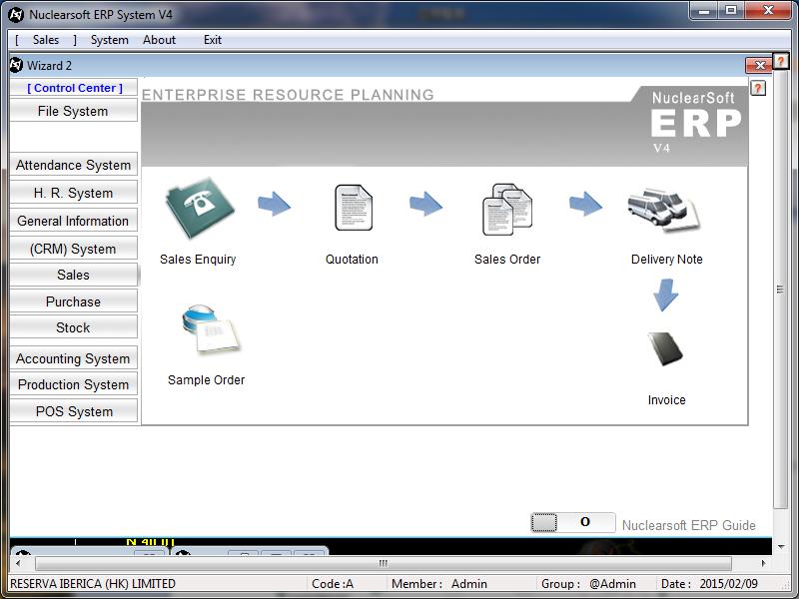The height and width of the screenshot is (599, 799).
Task: Click the field showing 0
Action: click(586, 522)
